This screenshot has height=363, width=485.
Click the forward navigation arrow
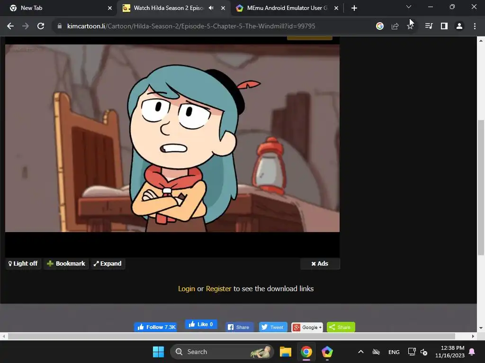pyautogui.click(x=26, y=26)
